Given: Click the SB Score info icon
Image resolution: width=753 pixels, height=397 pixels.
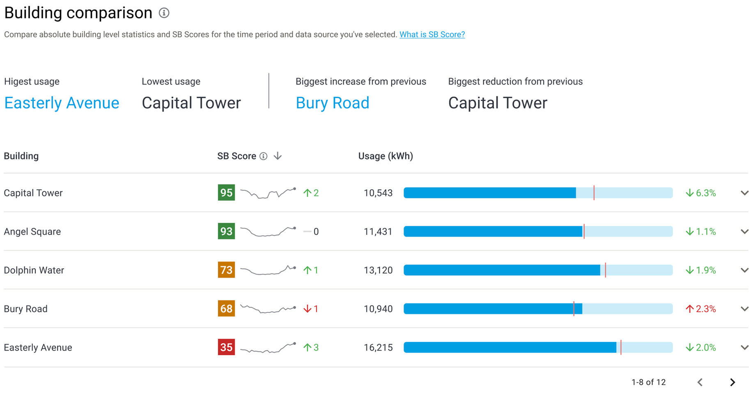Looking at the screenshot, I should (x=264, y=156).
